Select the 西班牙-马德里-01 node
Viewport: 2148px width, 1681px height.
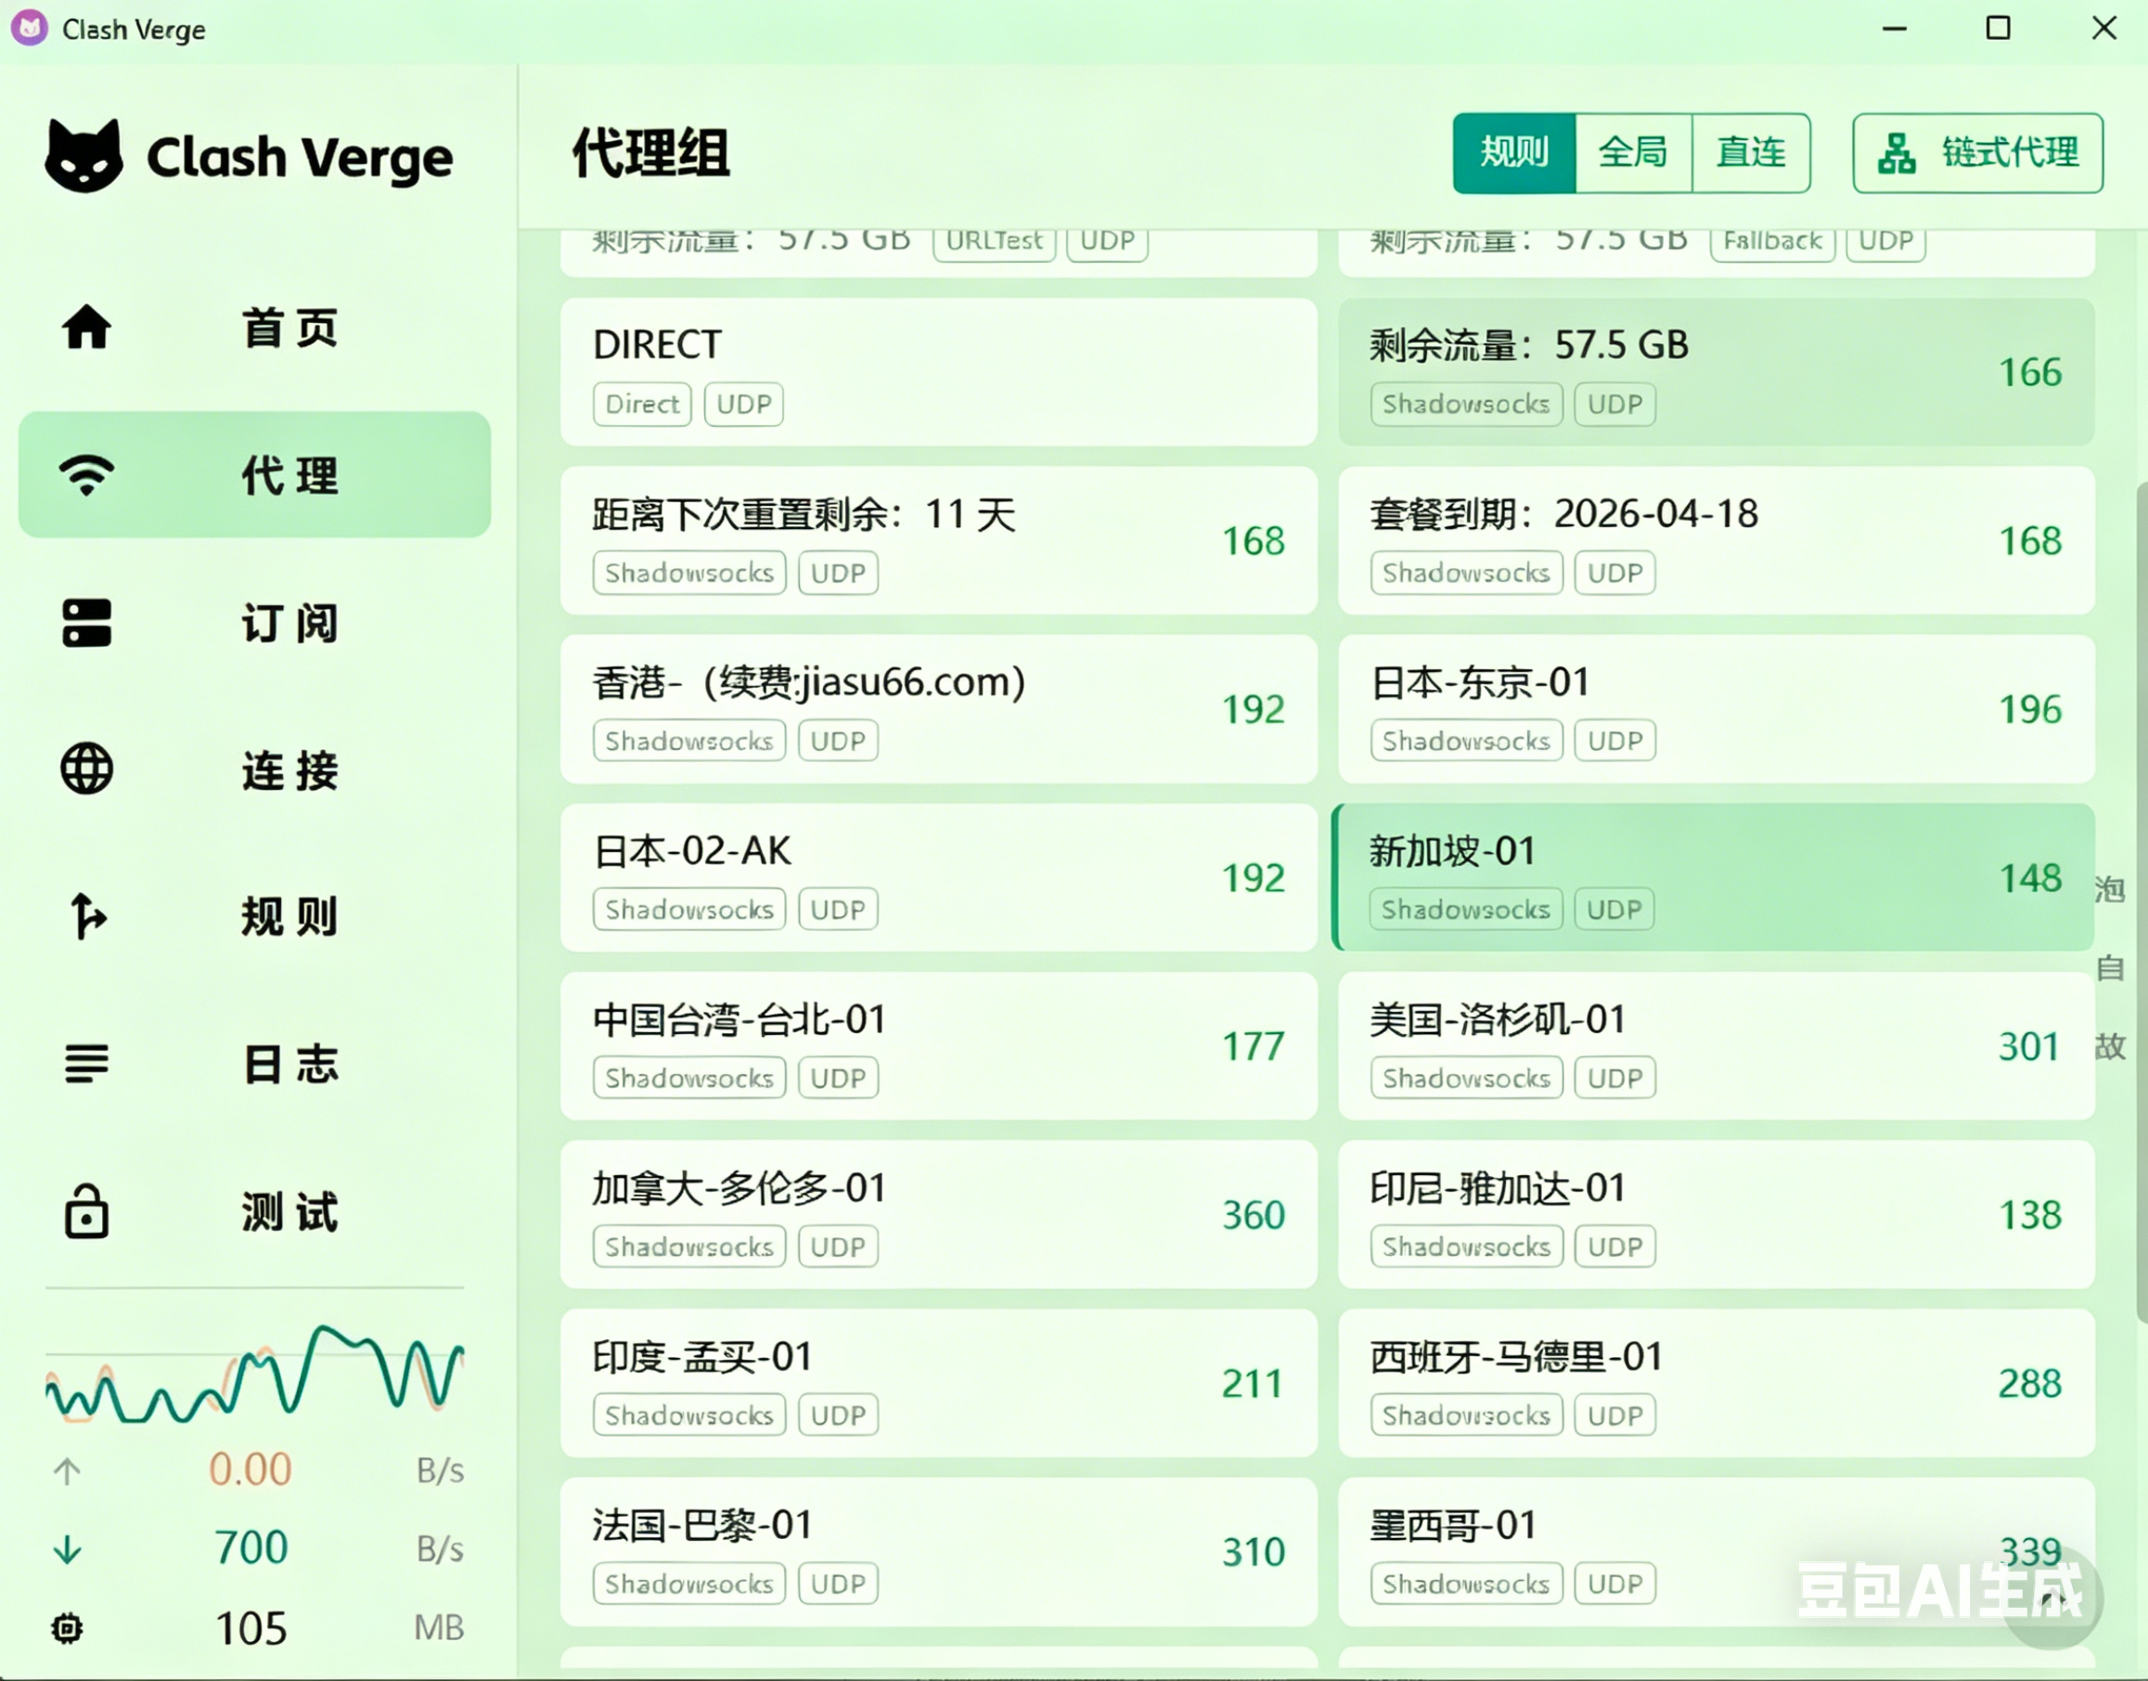[x=1716, y=1383]
